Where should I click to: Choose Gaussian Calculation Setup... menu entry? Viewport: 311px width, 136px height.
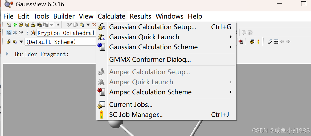pyautogui.click(x=166, y=27)
